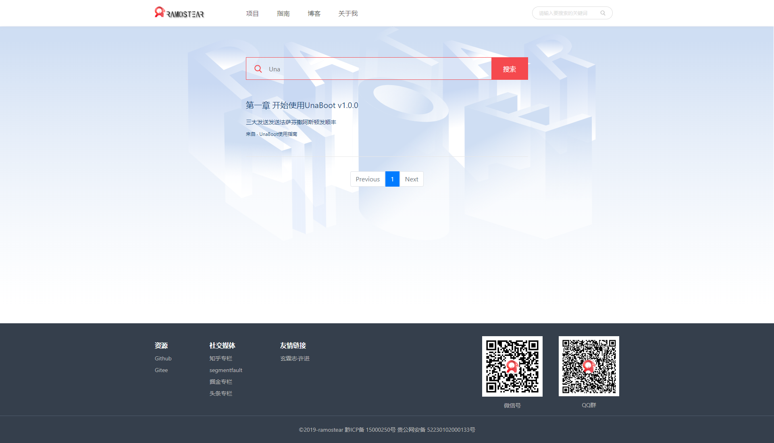
Task: Click the Next pagination button
Action: [411, 179]
